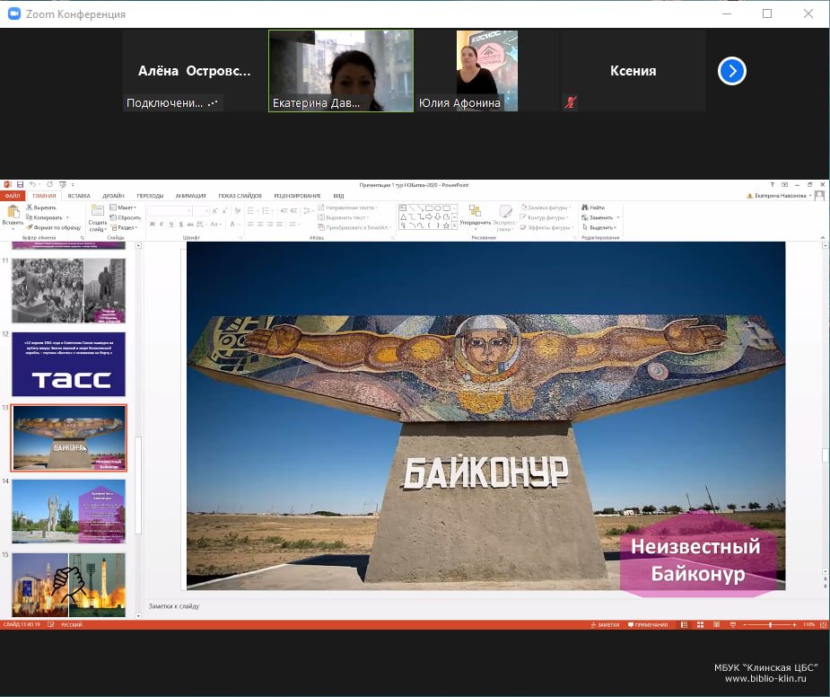
Task: Click Найти to find text
Action: (x=593, y=207)
